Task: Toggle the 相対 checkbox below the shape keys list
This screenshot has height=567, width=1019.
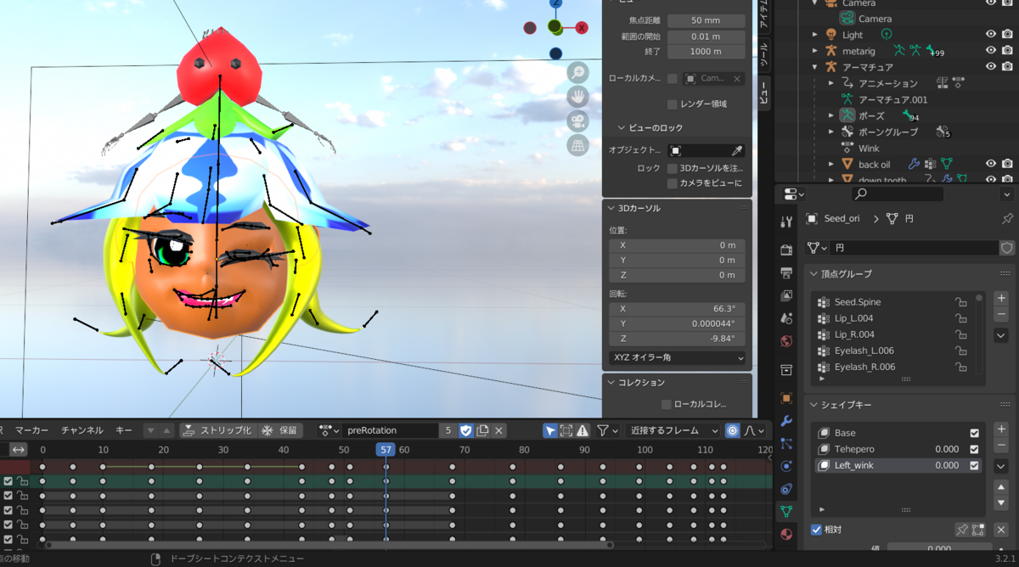Action: (818, 529)
